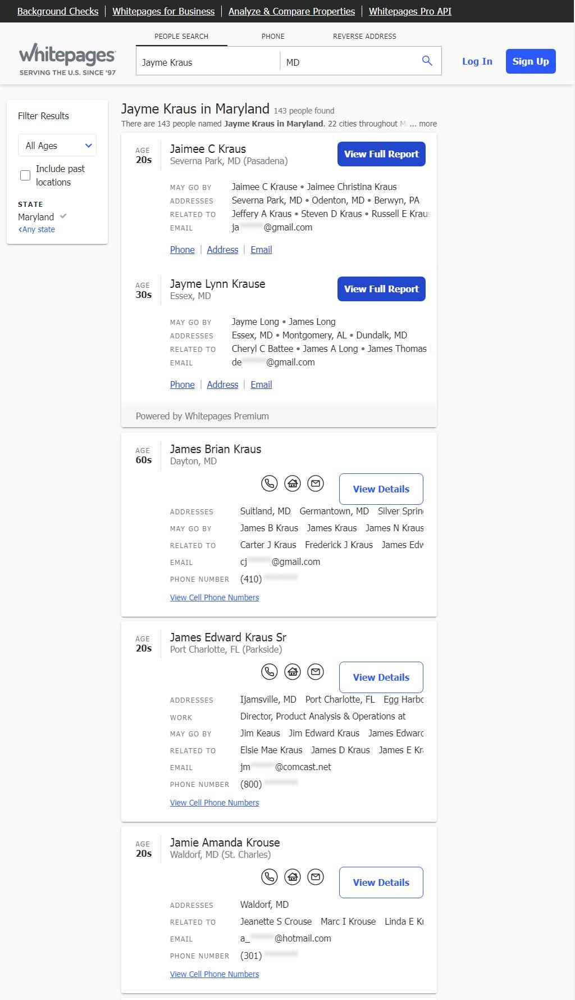Click phone icon for James Brian Kraus

(x=270, y=483)
